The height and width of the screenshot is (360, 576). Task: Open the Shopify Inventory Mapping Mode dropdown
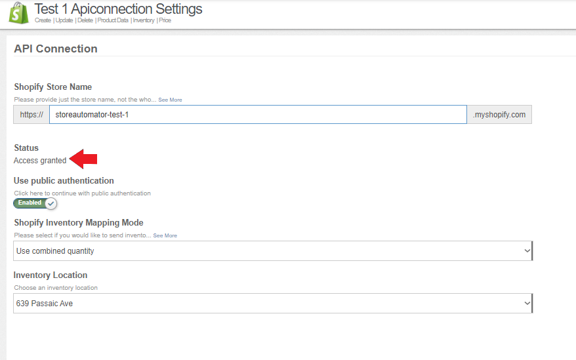(x=273, y=251)
